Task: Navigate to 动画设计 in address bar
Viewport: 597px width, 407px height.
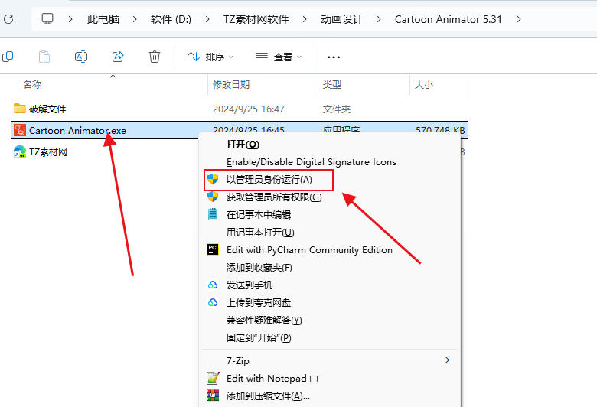Action: pyautogui.click(x=342, y=19)
